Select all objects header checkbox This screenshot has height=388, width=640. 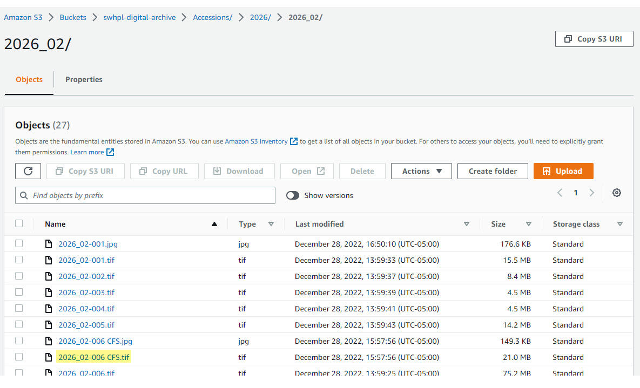pyautogui.click(x=19, y=223)
